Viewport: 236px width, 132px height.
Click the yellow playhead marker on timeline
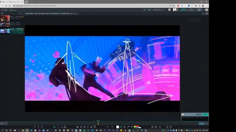pos(98,123)
